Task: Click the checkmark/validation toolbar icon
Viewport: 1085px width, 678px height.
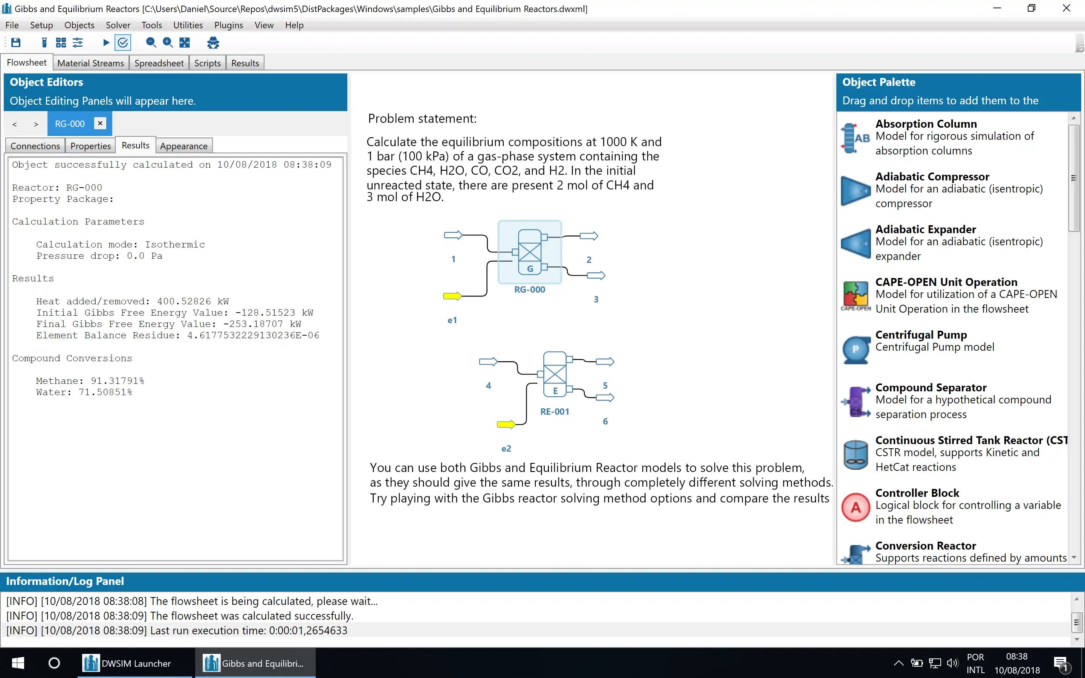Action: coord(123,42)
